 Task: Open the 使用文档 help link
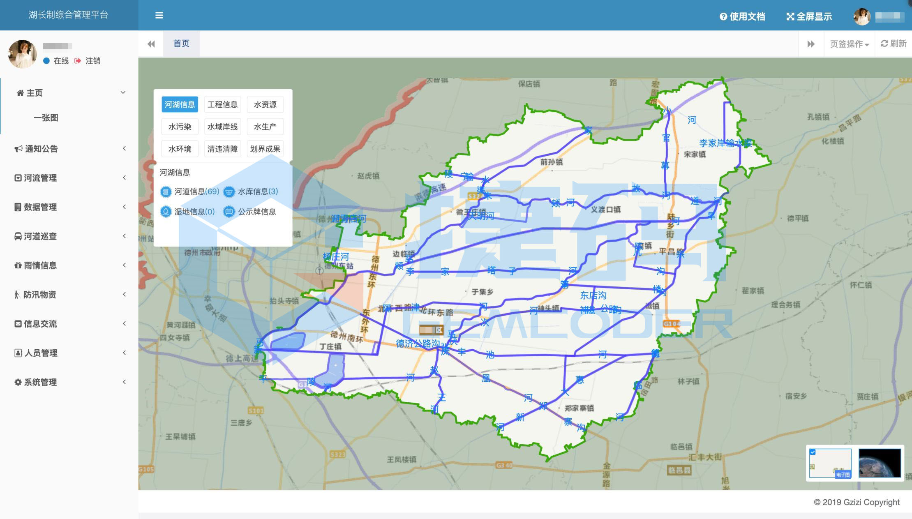[x=742, y=16]
